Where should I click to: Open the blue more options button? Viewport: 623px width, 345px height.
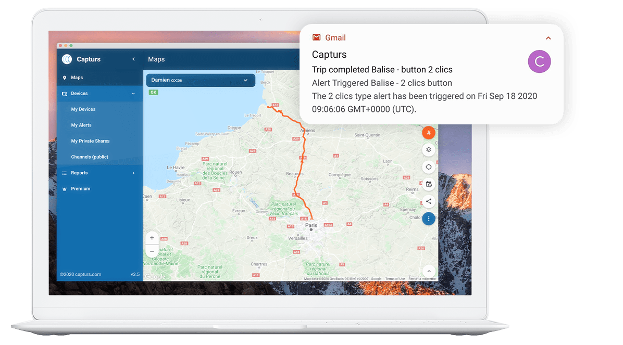[x=428, y=219]
